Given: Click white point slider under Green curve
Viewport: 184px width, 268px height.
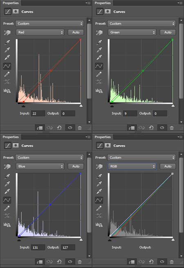Looking at the screenshot, I should click(173, 106).
